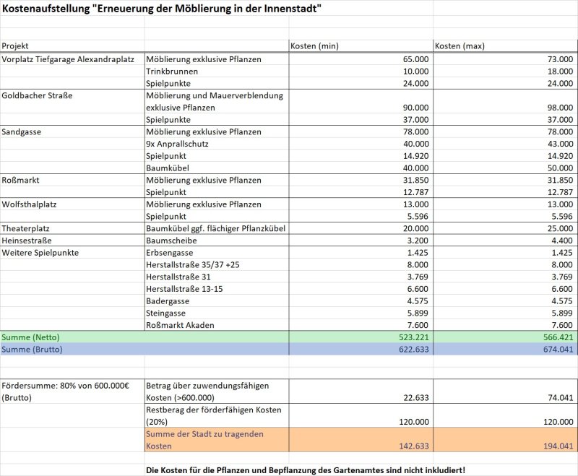Select the green "Summe (Netto)" label
Viewport: 578px width, 476px height.
(x=30, y=337)
